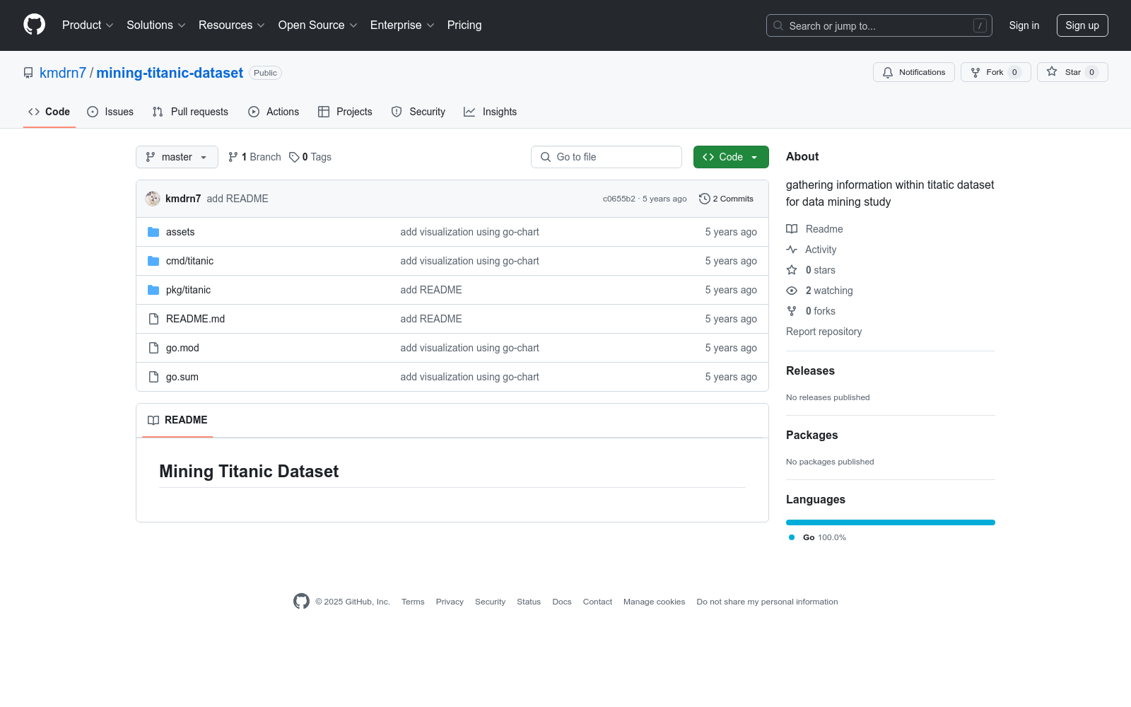The width and height of the screenshot is (1131, 707).
Task: Click the commits history clock icon
Action: (704, 199)
